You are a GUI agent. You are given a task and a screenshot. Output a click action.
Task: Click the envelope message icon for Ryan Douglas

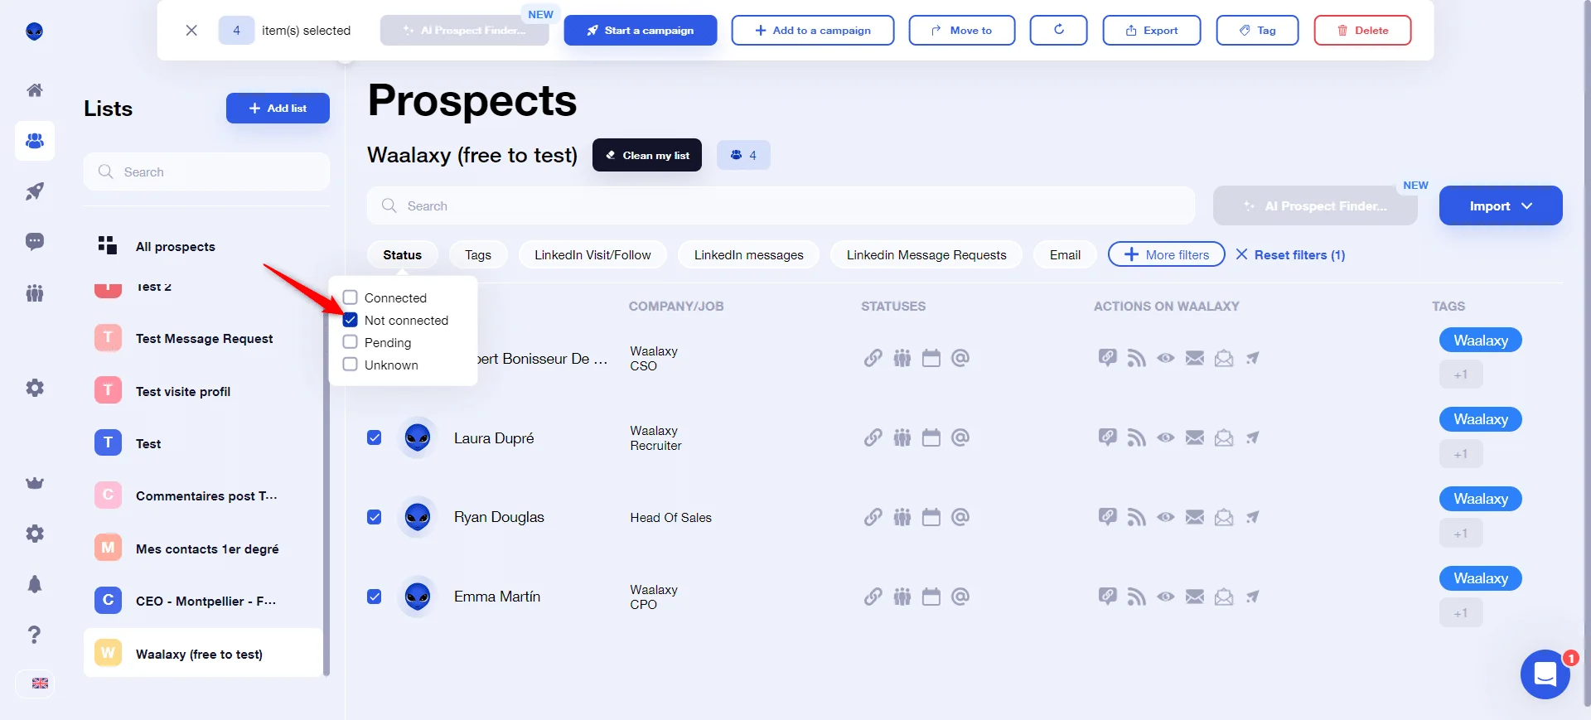click(x=1195, y=517)
